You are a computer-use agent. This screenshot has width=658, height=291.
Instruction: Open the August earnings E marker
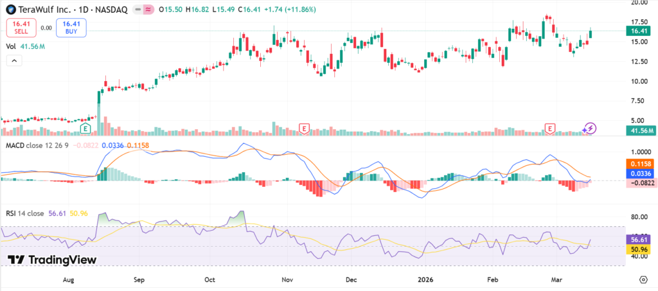coord(85,129)
